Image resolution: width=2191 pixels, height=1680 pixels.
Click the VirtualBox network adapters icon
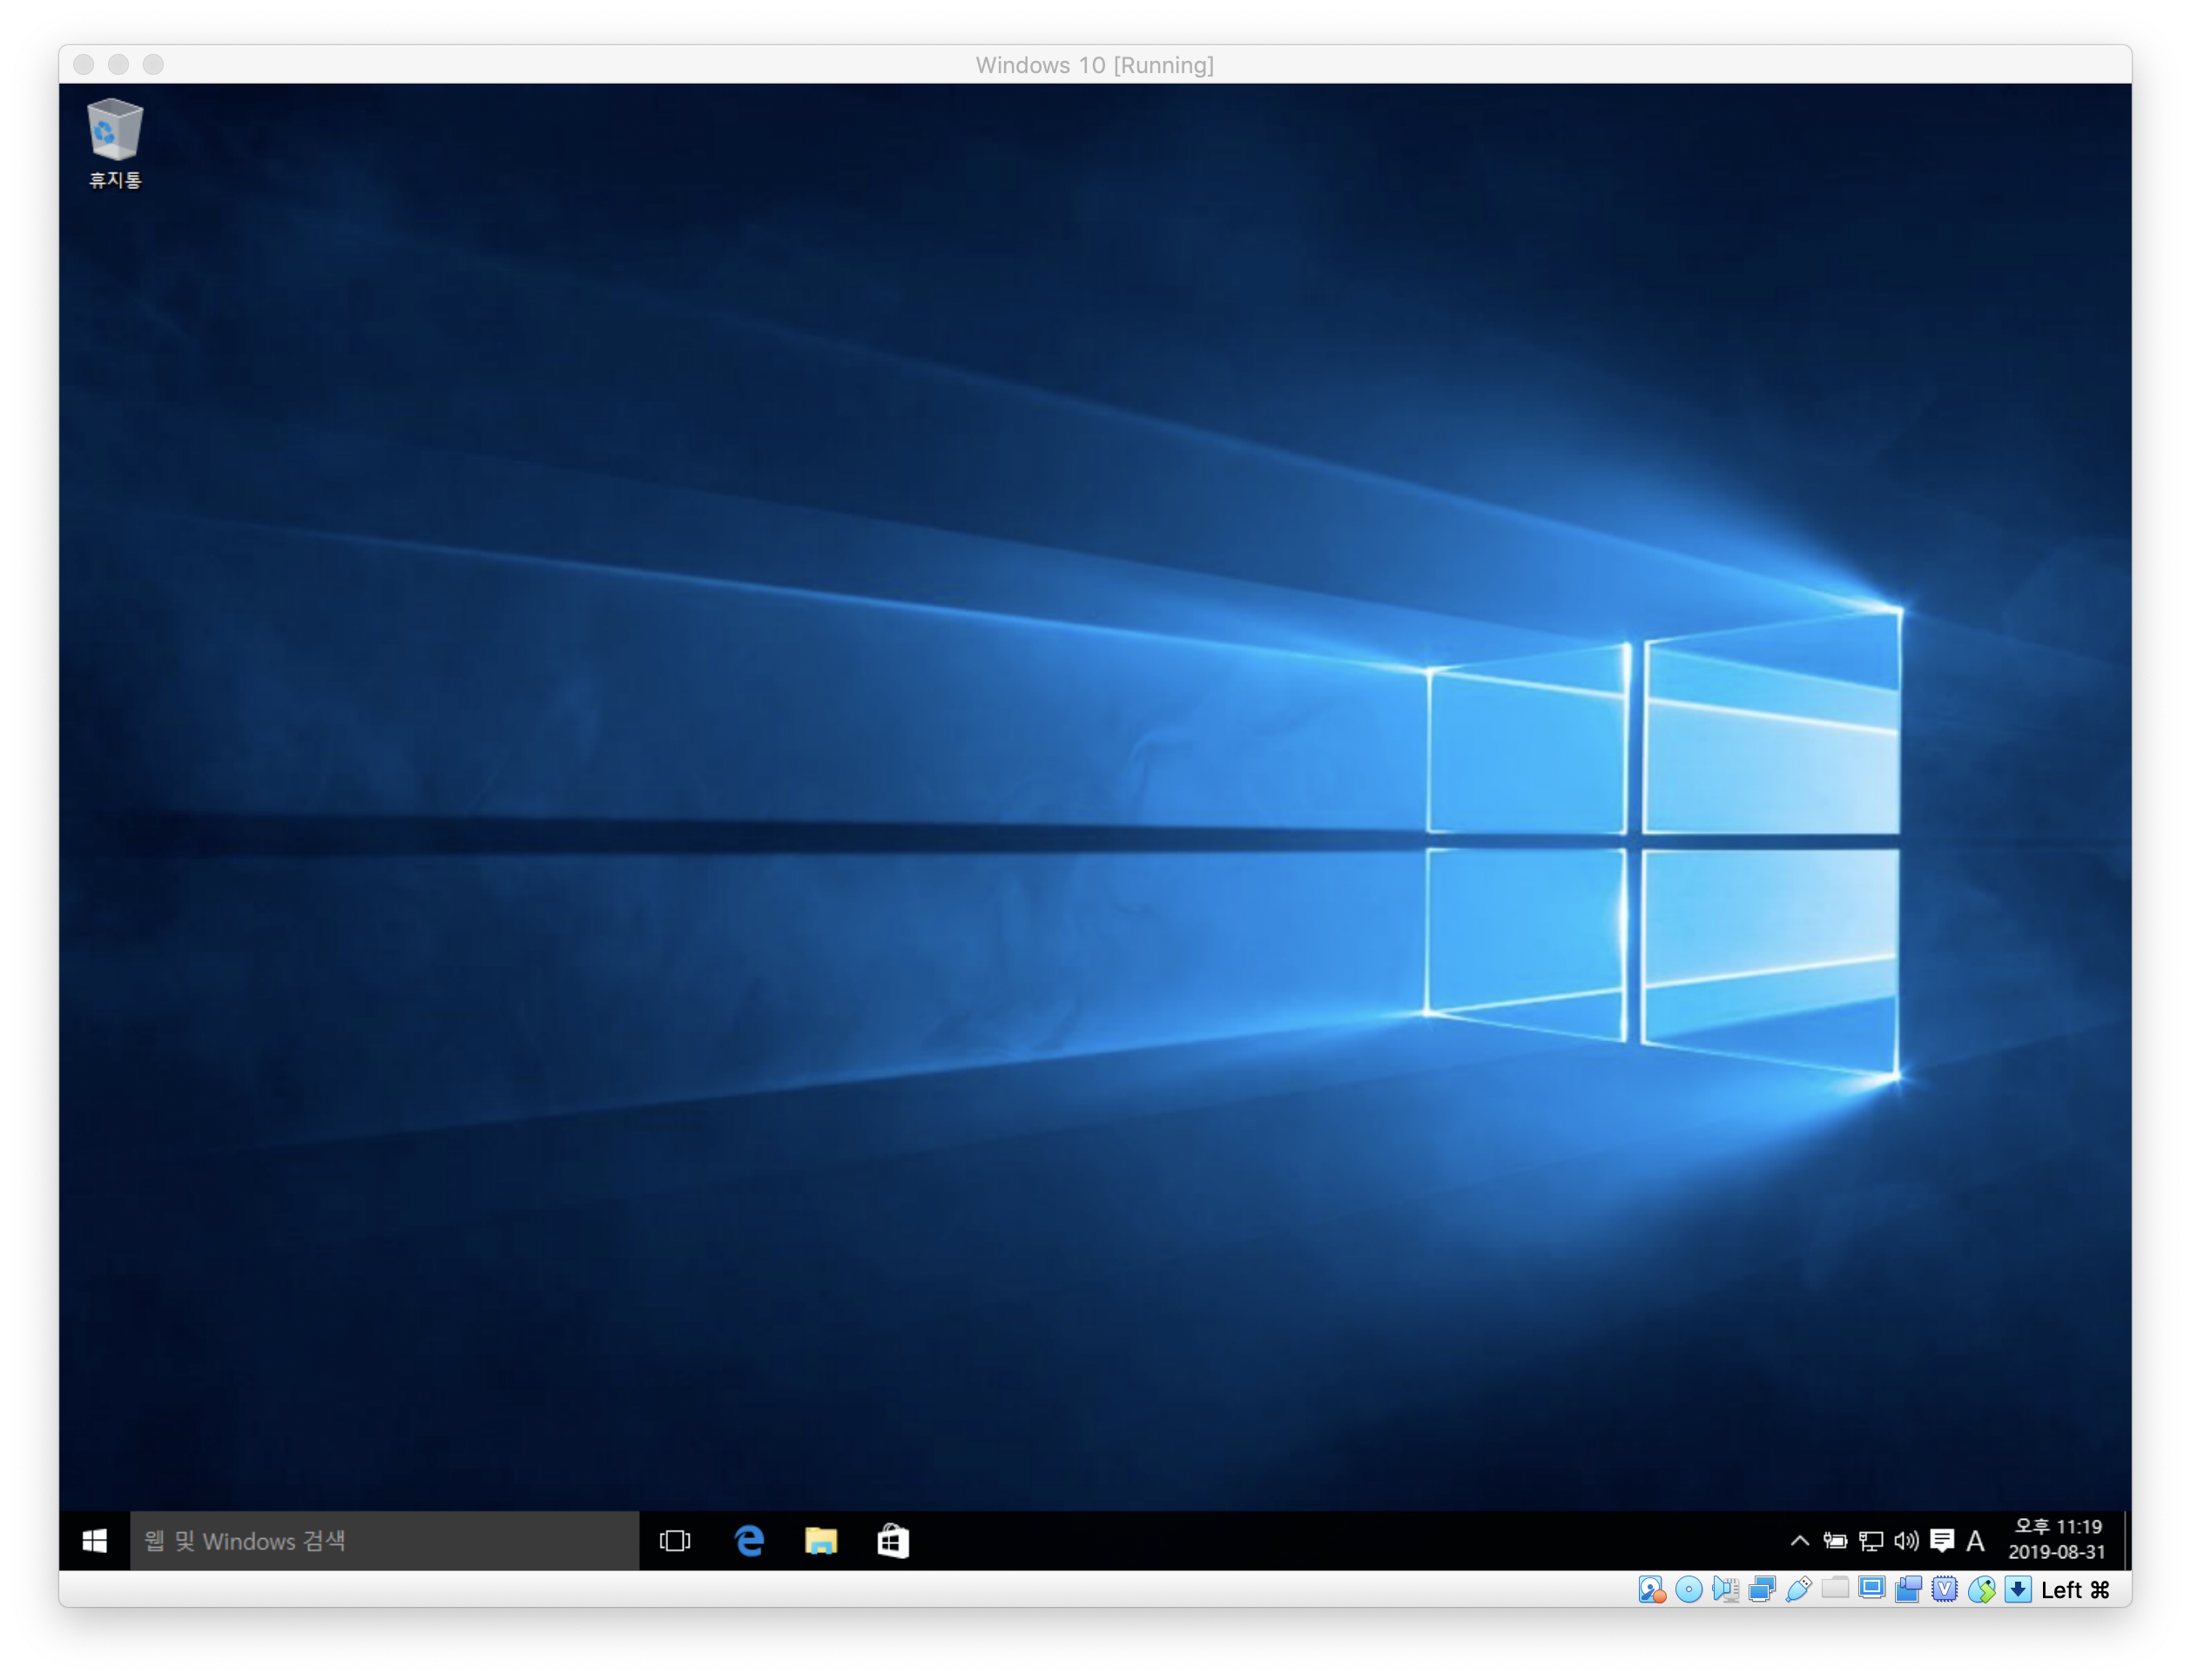point(1762,1590)
